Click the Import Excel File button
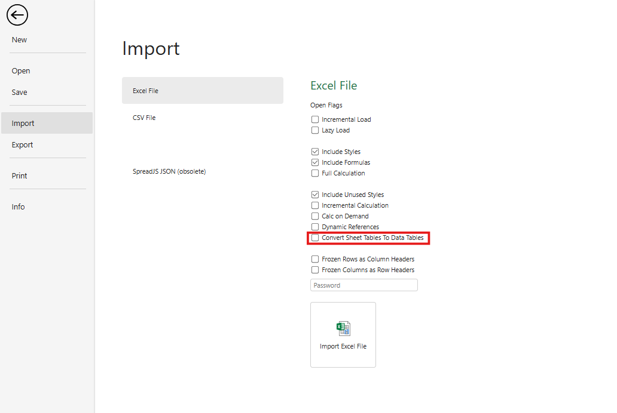 tap(343, 335)
